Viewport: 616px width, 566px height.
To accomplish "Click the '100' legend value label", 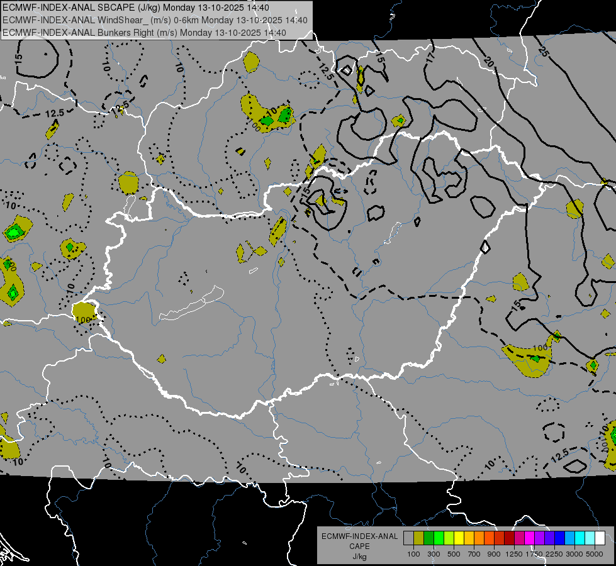I will click(413, 554).
